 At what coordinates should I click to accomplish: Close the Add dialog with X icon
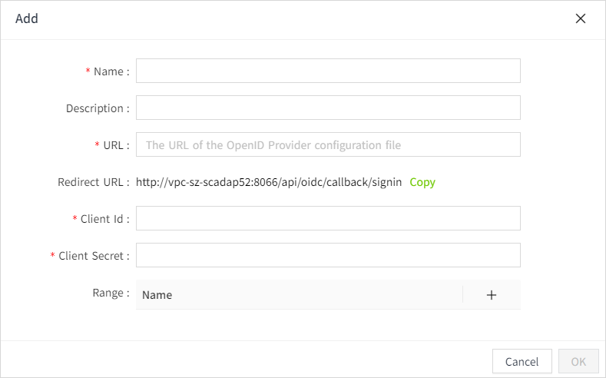581,18
